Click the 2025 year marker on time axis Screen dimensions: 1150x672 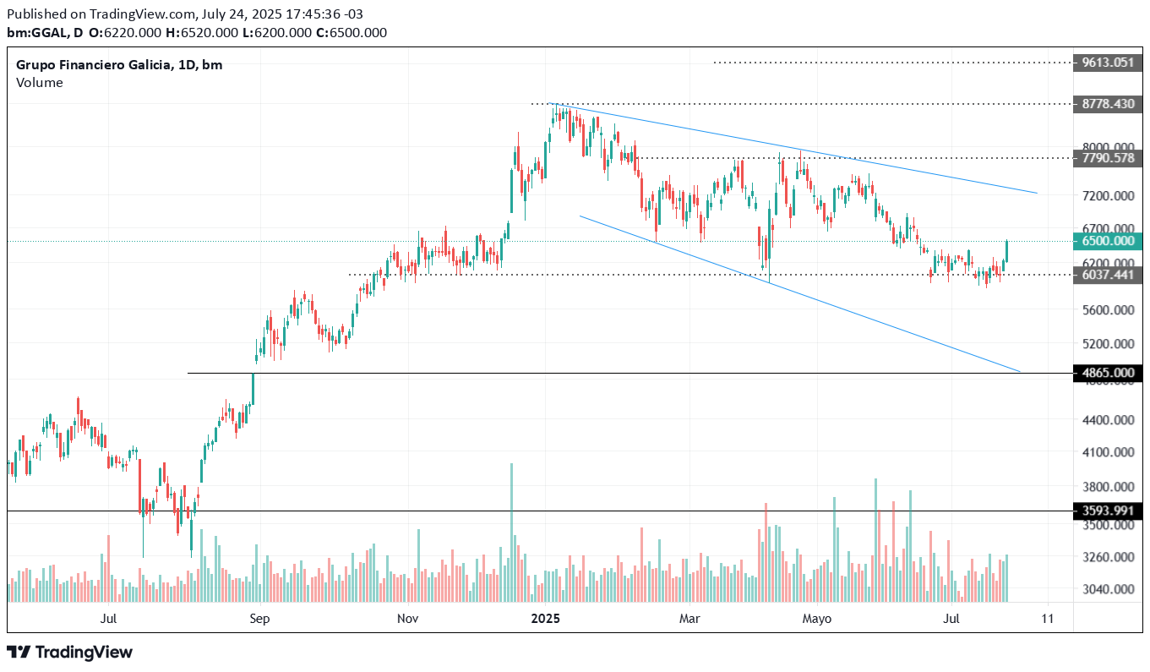[x=546, y=619]
